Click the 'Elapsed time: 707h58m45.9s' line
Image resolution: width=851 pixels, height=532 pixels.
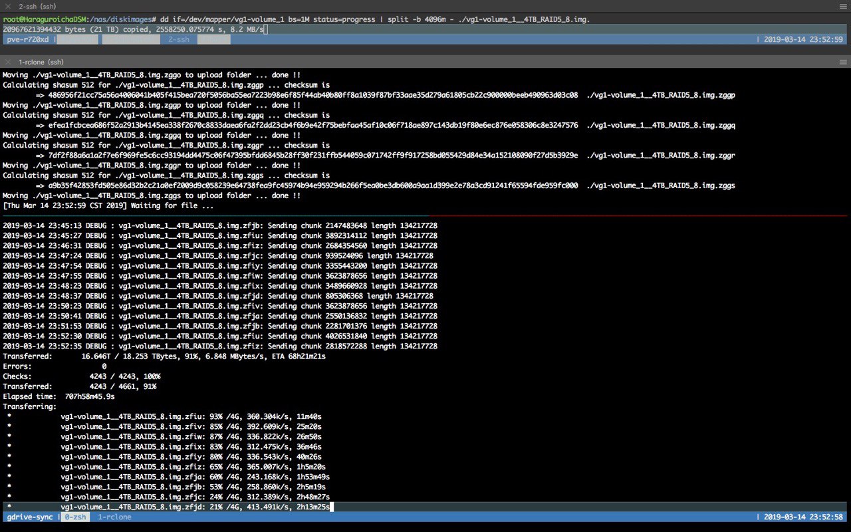tap(59, 396)
